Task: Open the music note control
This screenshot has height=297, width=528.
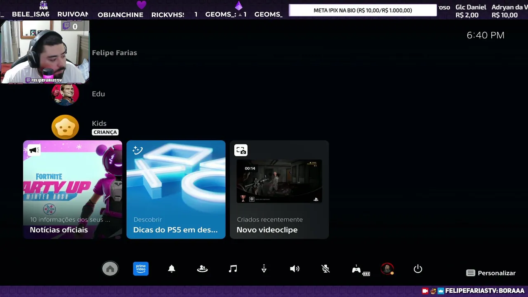Action: click(233, 269)
